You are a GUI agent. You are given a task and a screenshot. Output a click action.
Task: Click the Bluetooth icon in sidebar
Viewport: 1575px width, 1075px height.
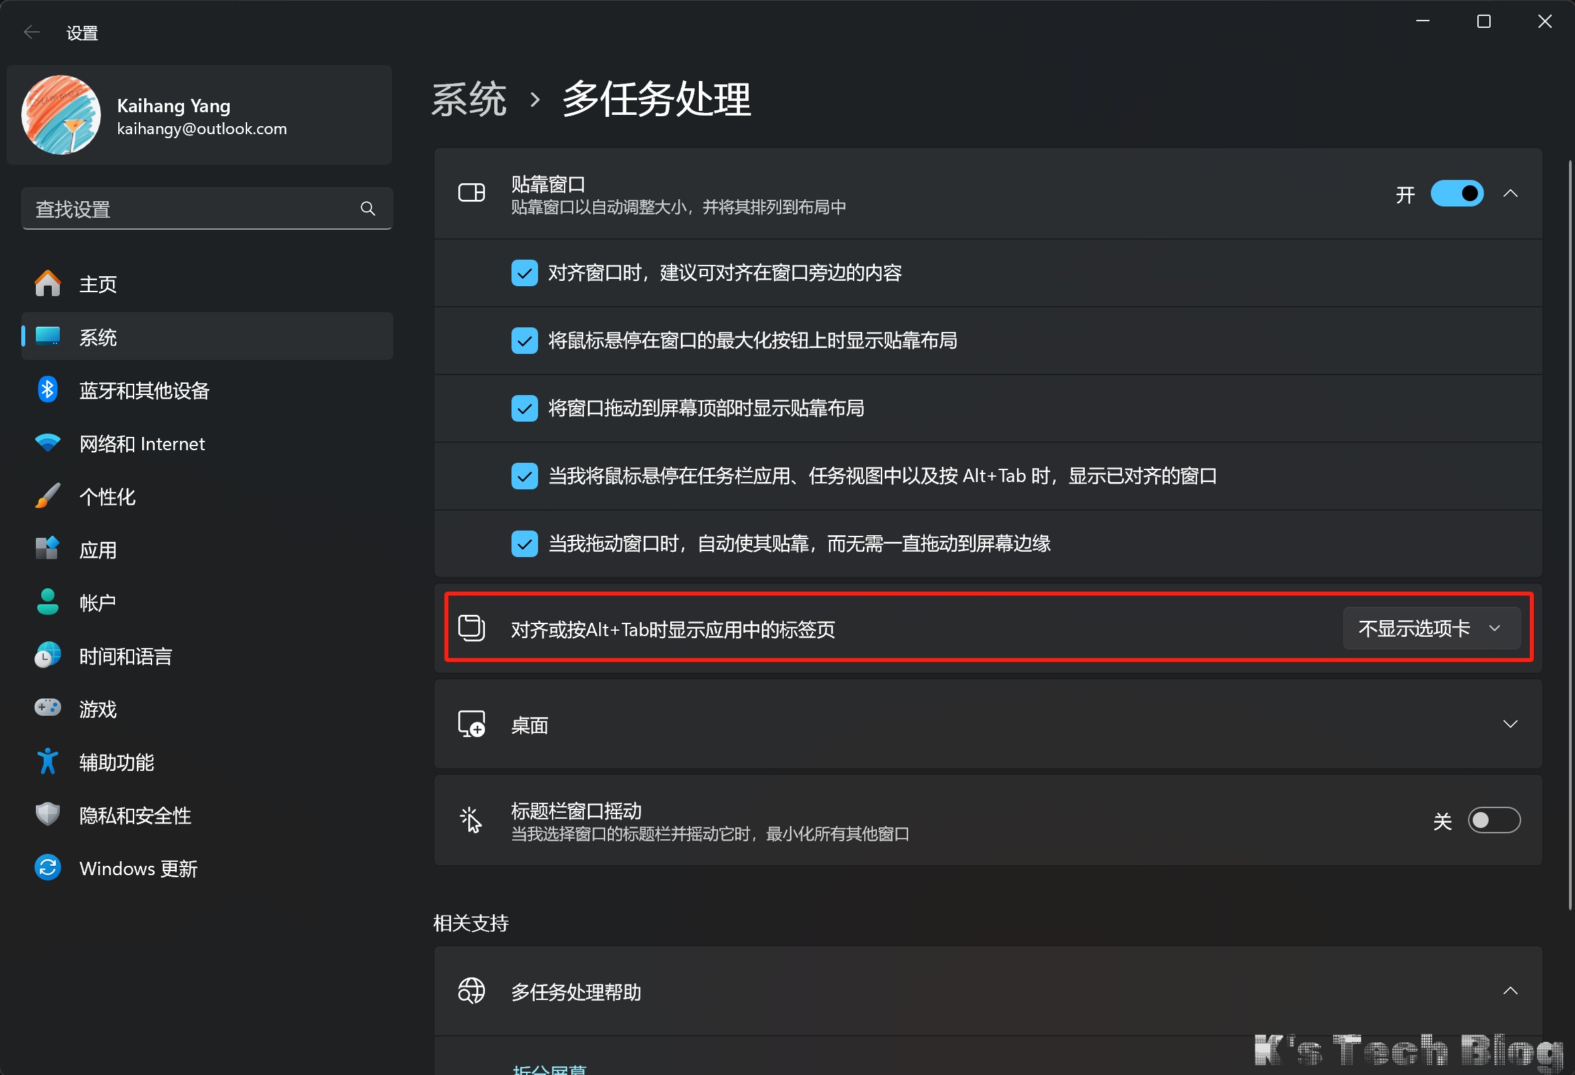[x=47, y=390]
